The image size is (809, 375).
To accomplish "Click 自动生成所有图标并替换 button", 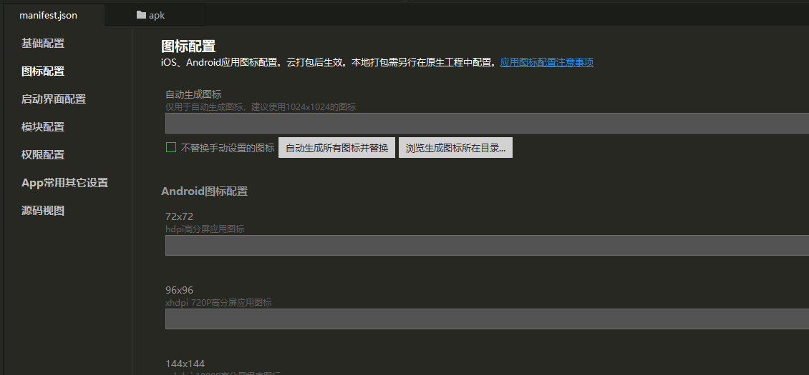I will (337, 148).
